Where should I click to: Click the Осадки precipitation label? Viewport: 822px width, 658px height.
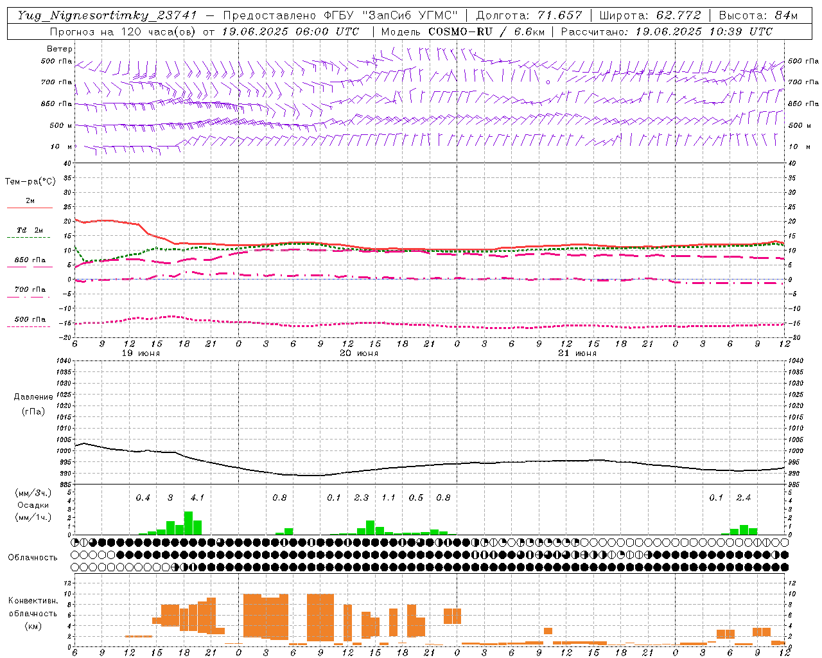pos(32,505)
